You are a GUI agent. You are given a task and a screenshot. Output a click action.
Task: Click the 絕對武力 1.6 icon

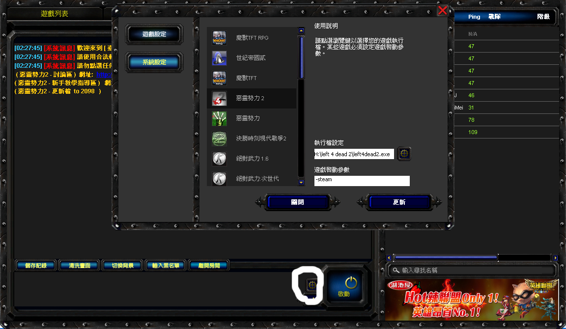[x=219, y=159]
